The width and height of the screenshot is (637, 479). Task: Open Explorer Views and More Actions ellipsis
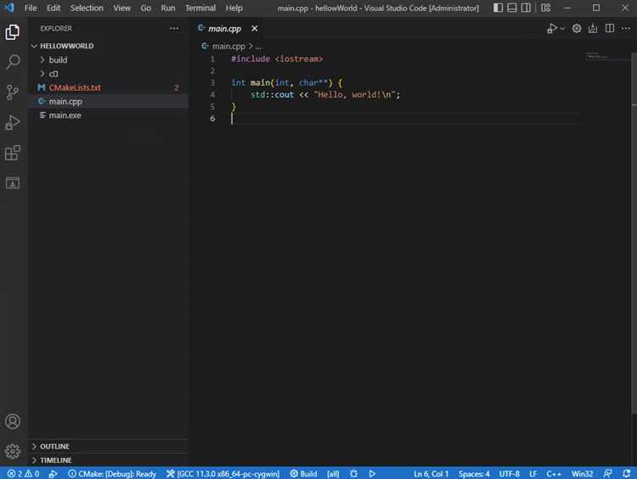[174, 28]
